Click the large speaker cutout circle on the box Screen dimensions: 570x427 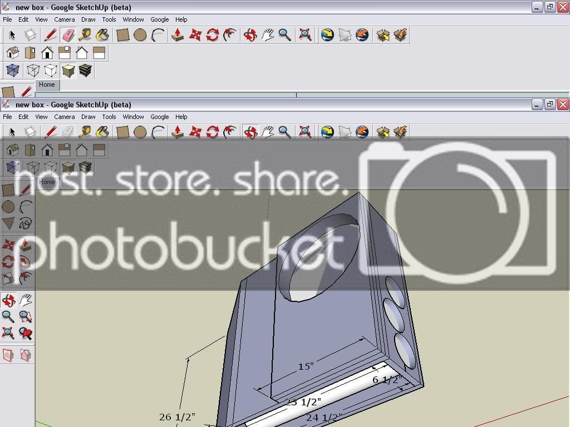(x=320, y=257)
